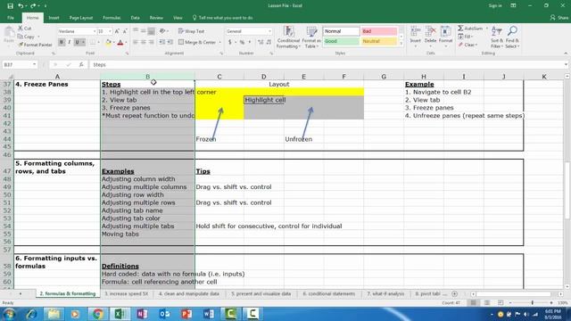
Task: Click the Share button
Action: point(559,18)
